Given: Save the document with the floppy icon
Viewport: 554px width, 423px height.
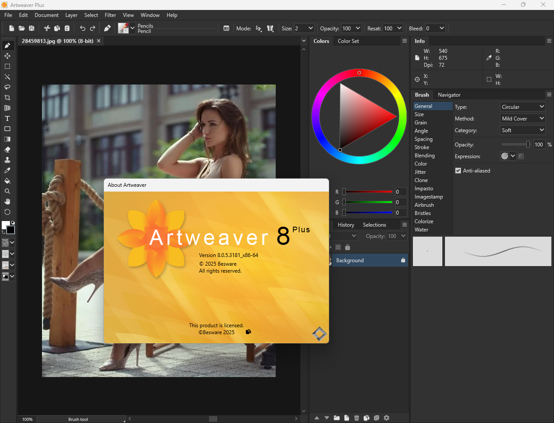Looking at the screenshot, I should (x=32, y=28).
